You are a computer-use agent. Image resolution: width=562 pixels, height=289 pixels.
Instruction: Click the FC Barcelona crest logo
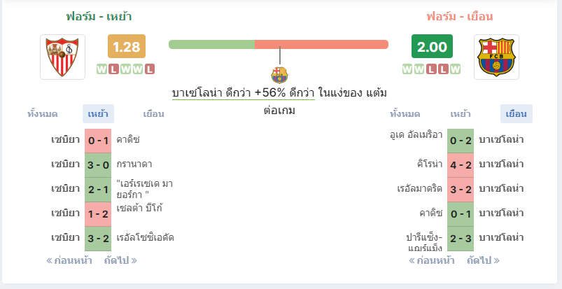tap(496, 57)
